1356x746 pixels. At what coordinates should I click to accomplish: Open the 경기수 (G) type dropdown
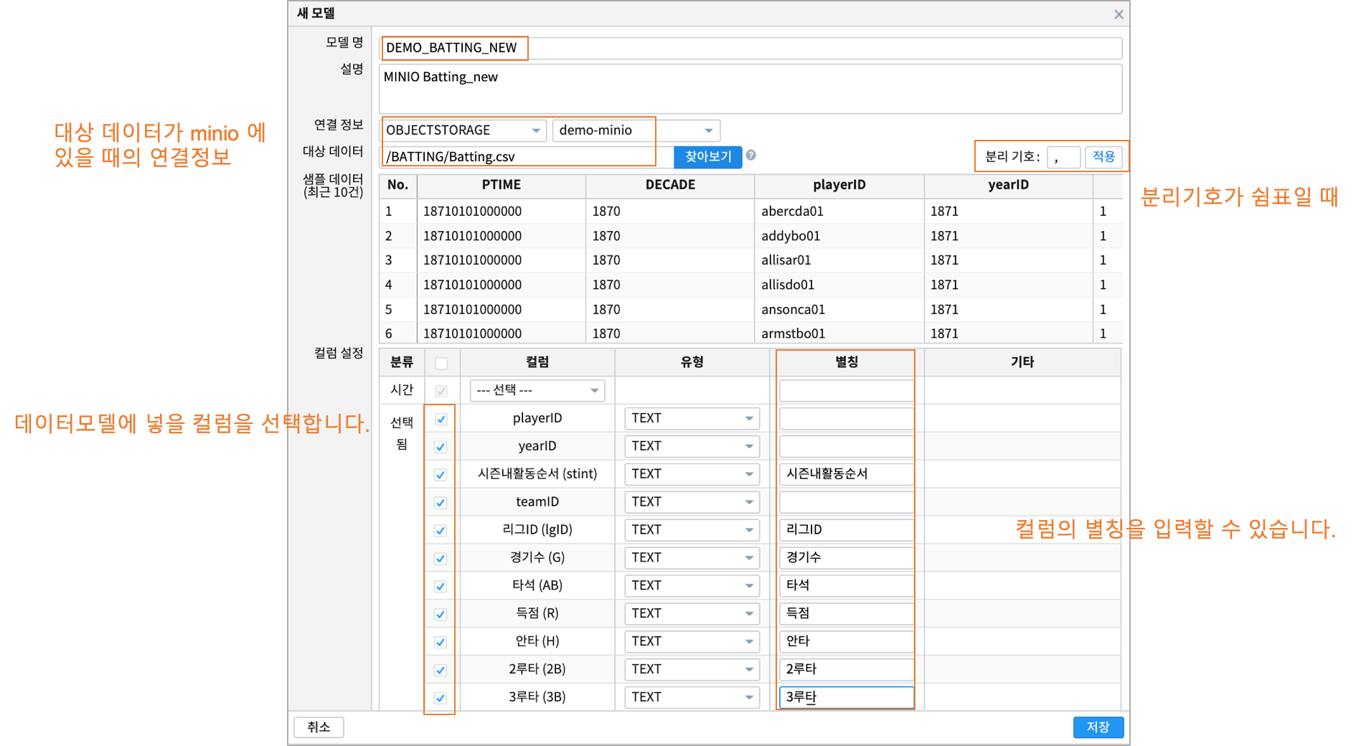[x=692, y=558]
